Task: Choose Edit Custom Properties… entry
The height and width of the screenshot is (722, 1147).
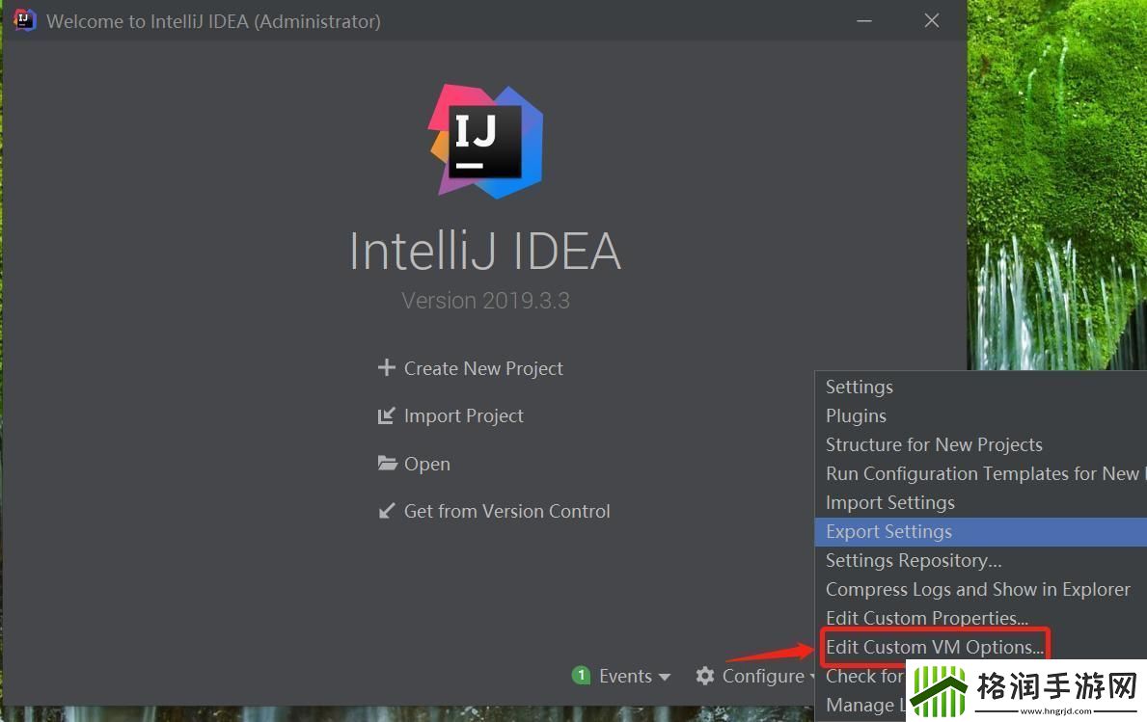Action: pos(926,618)
